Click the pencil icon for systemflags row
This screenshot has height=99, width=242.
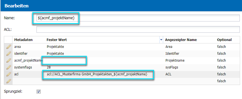pos(9,67)
